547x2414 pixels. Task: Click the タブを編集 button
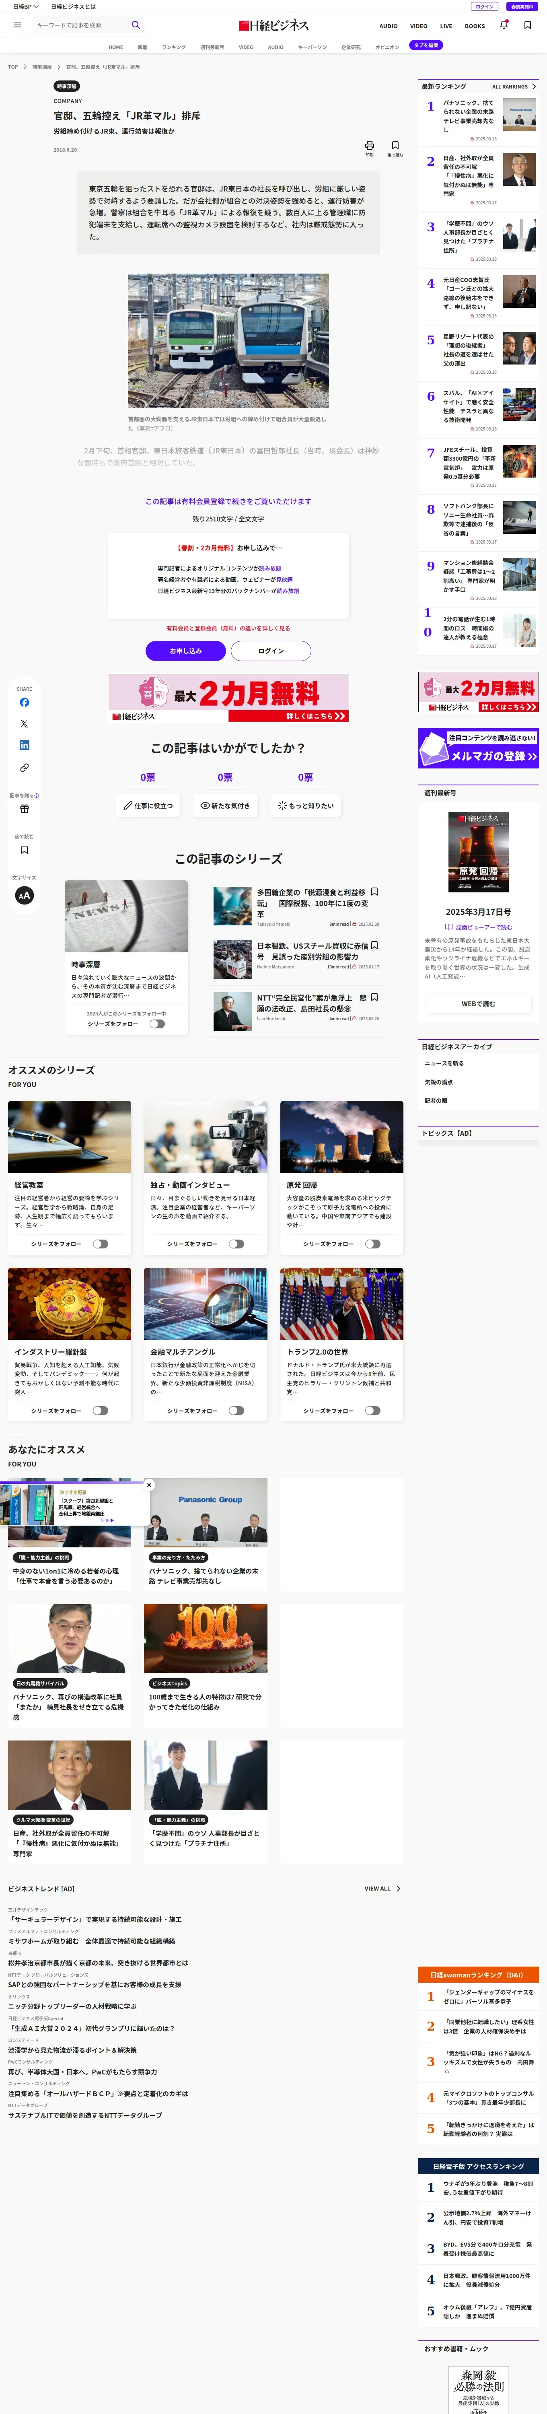(x=426, y=45)
